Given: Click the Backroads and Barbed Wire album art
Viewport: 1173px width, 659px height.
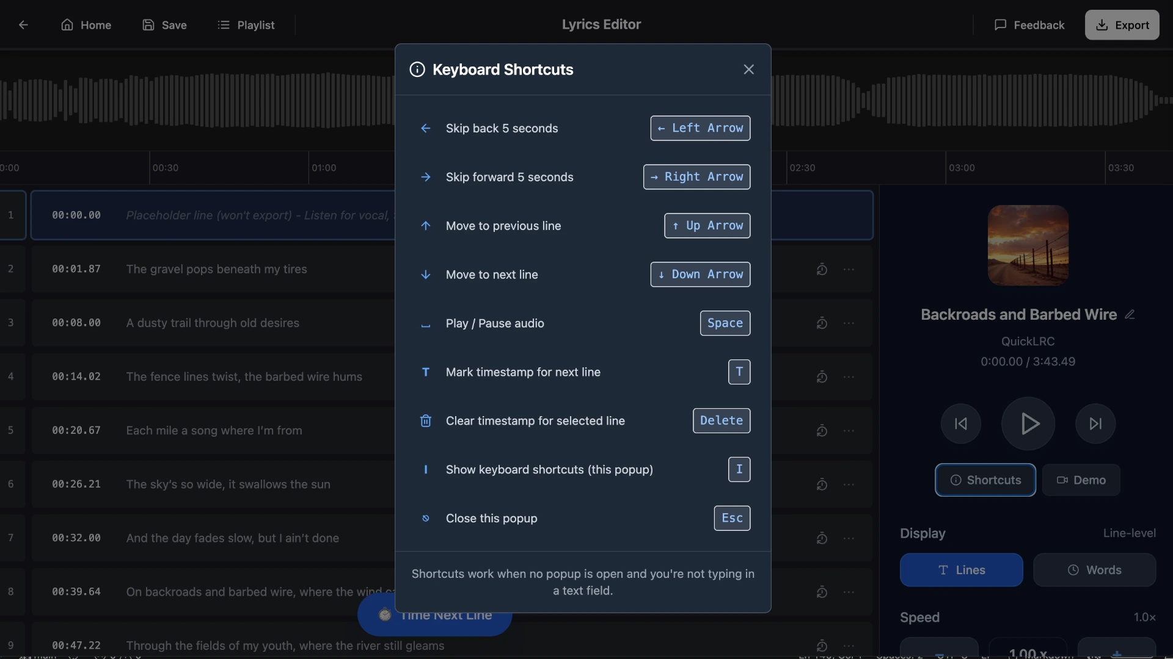Looking at the screenshot, I should pyautogui.click(x=1028, y=245).
